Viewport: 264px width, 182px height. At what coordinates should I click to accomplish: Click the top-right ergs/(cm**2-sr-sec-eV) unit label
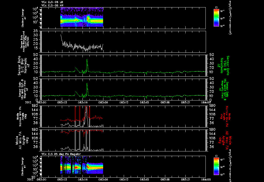pyautogui.click(x=230, y=18)
